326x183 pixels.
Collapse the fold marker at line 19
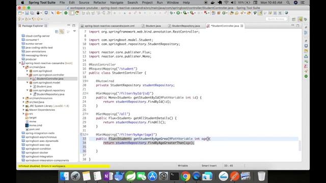88,81
